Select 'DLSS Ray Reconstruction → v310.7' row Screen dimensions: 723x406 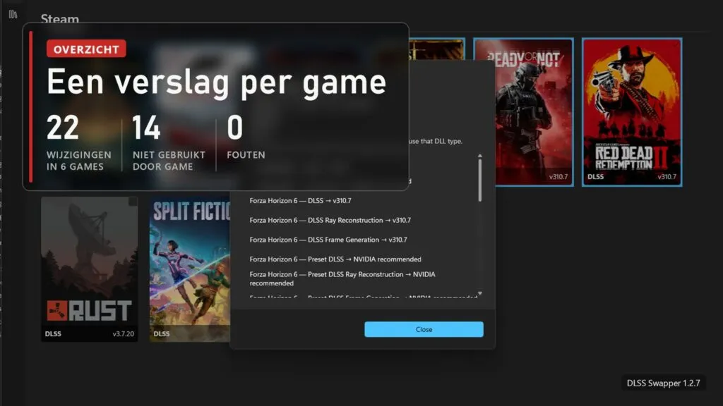click(x=330, y=220)
